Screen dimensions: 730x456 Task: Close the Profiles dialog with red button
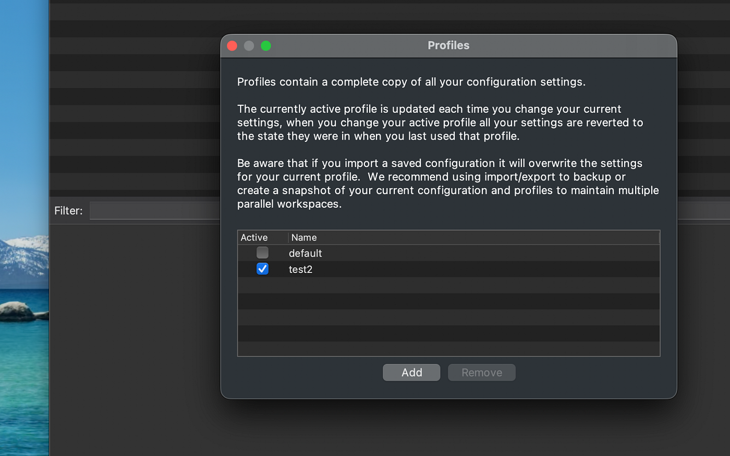232,46
